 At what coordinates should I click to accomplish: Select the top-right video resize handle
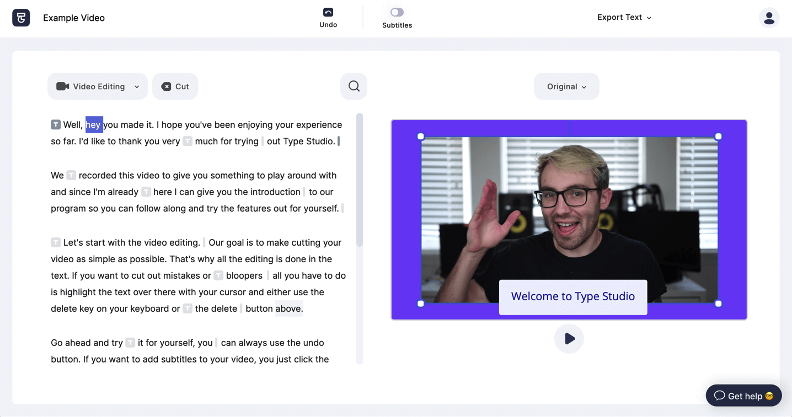[x=718, y=137]
